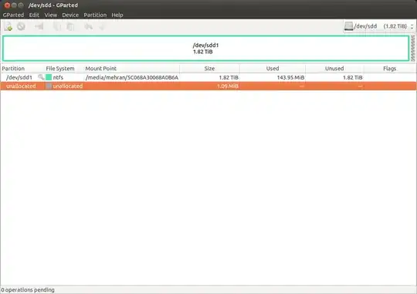Maximize the GParted window
Image resolution: width=417 pixels, height=294 pixels.
tap(21, 5)
